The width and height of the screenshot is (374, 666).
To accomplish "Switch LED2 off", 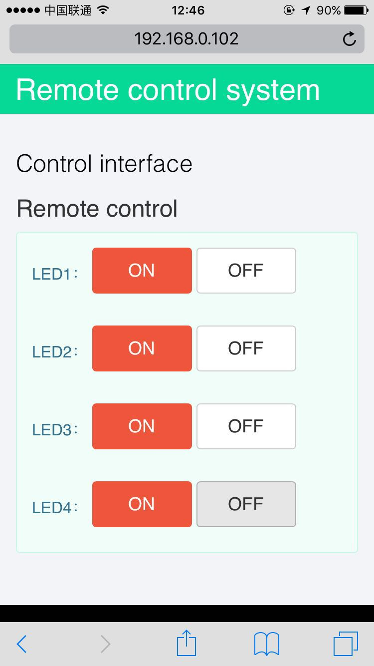I will (x=246, y=348).
